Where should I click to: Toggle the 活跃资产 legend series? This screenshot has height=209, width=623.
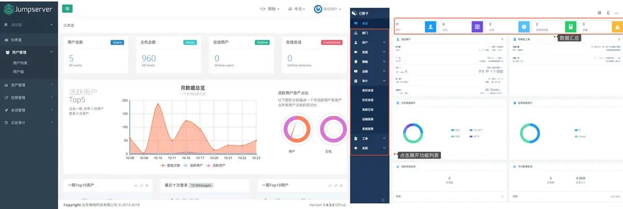pos(216,165)
